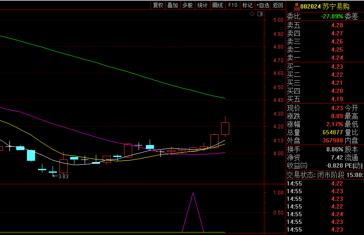This screenshot has width=364, height=235.
Task: Open F10 company info
Action: click(x=233, y=5)
